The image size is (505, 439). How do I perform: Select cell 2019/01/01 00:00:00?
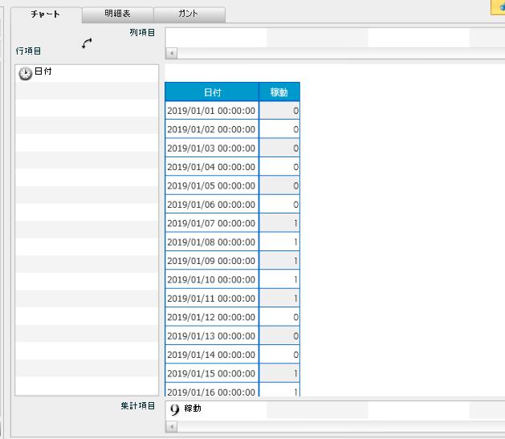pos(212,111)
